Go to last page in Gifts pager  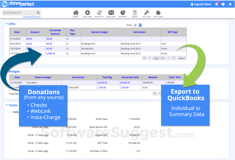point(173,58)
